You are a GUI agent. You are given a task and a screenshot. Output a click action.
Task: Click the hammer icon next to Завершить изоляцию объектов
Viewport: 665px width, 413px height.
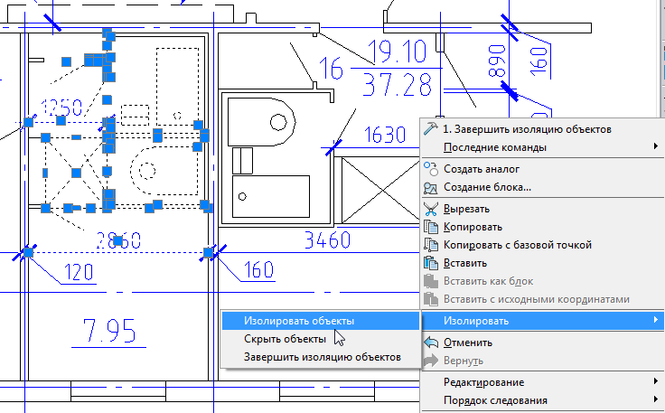tap(430, 128)
